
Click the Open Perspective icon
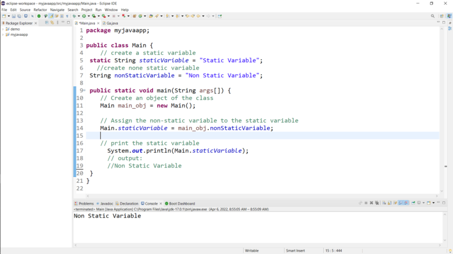coord(441,16)
